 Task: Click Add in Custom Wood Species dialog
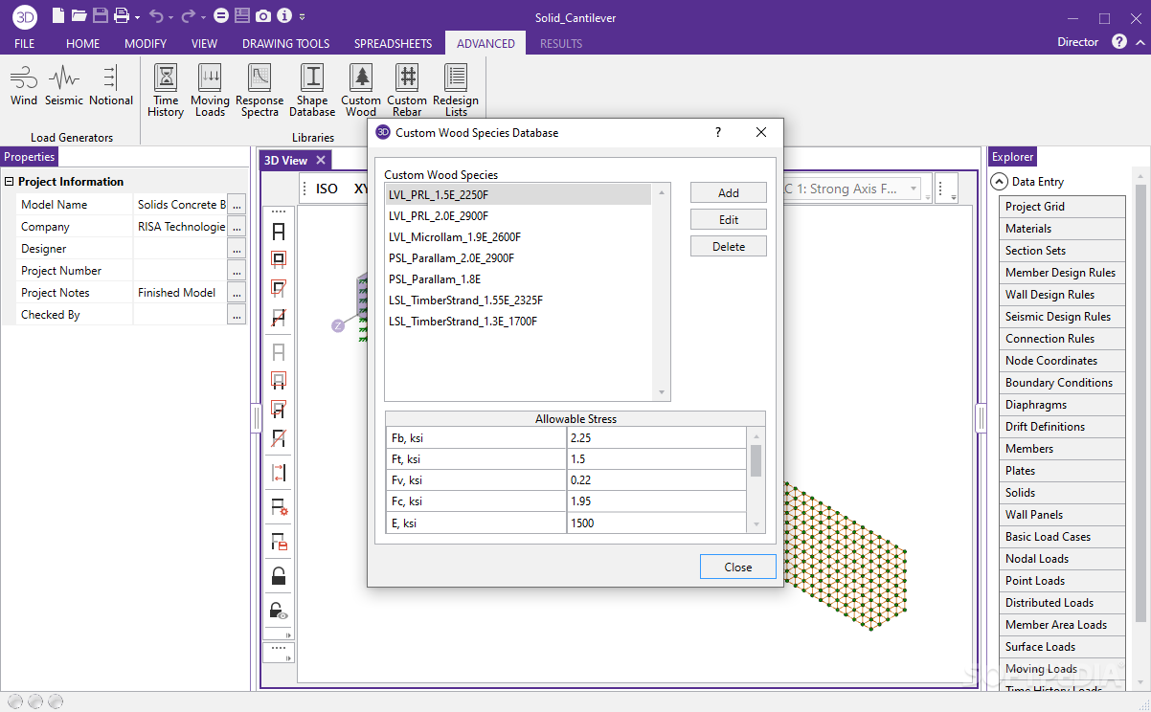(729, 192)
